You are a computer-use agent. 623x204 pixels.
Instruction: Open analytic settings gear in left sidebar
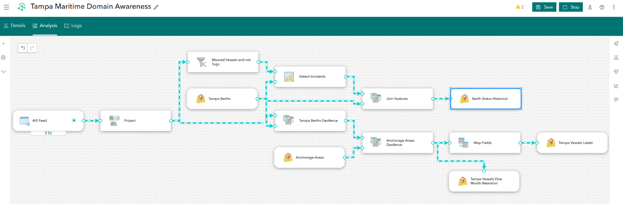(4, 57)
